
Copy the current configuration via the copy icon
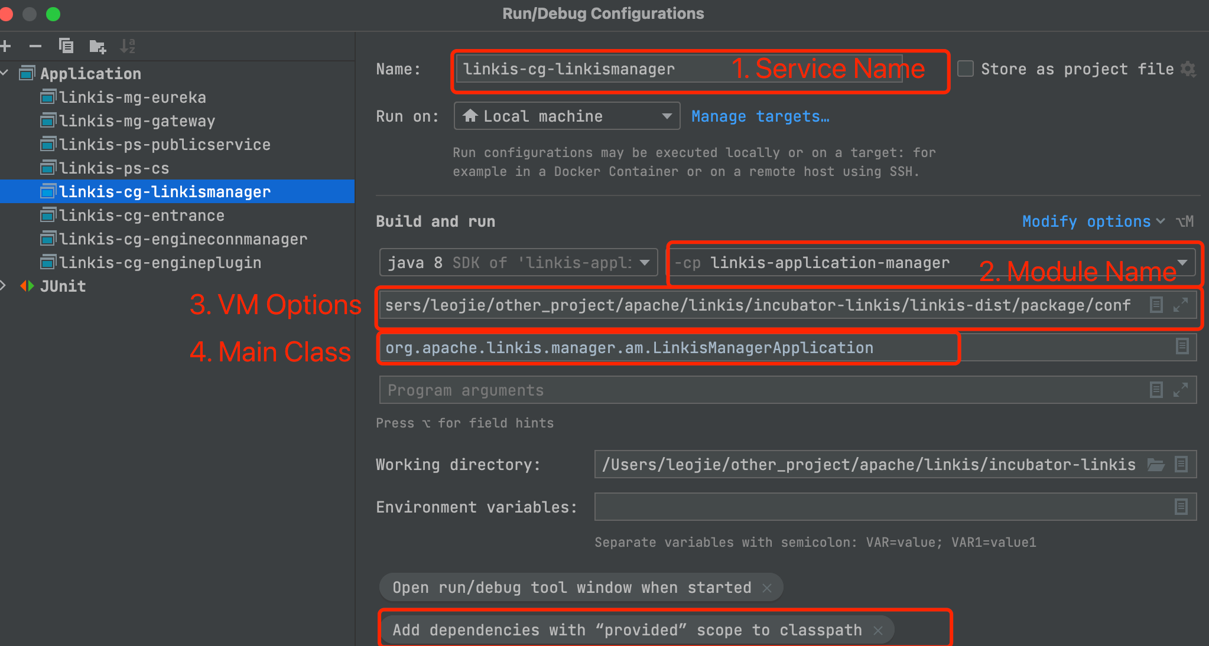[66, 46]
